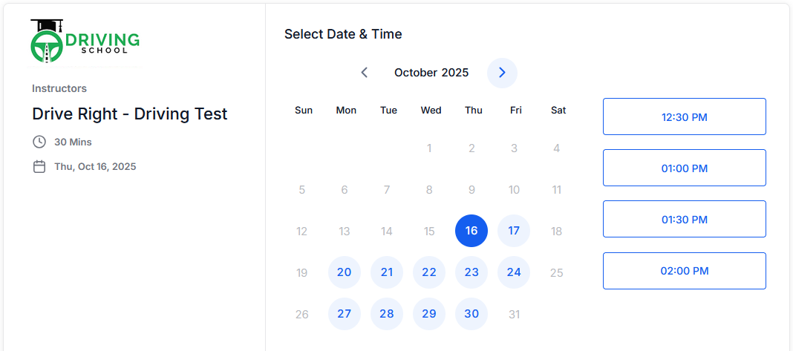Select the 12:30 PM time slot
793x351 pixels.
pyautogui.click(x=684, y=117)
